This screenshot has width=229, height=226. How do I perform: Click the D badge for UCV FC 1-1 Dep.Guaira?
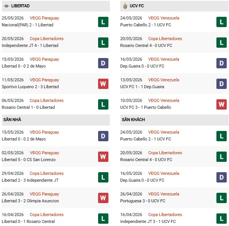[x=221, y=84]
